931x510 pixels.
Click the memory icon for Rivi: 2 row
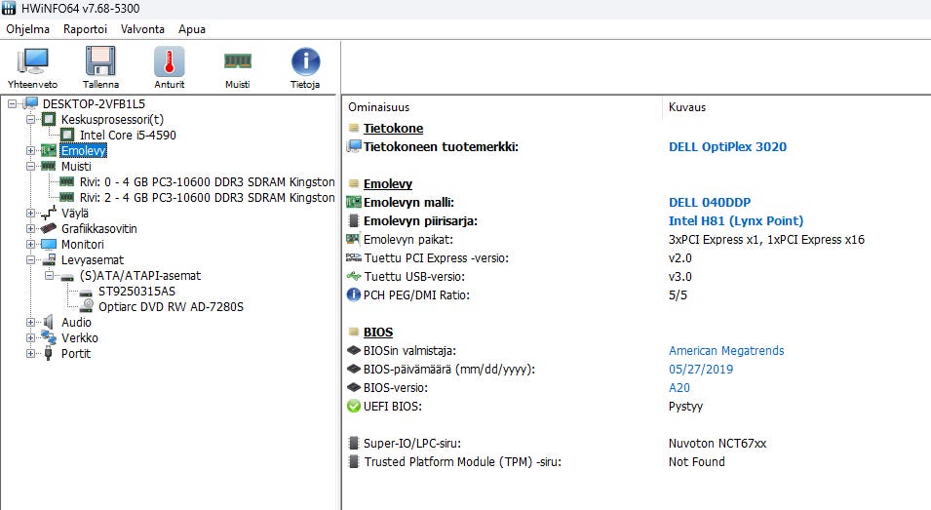point(67,197)
